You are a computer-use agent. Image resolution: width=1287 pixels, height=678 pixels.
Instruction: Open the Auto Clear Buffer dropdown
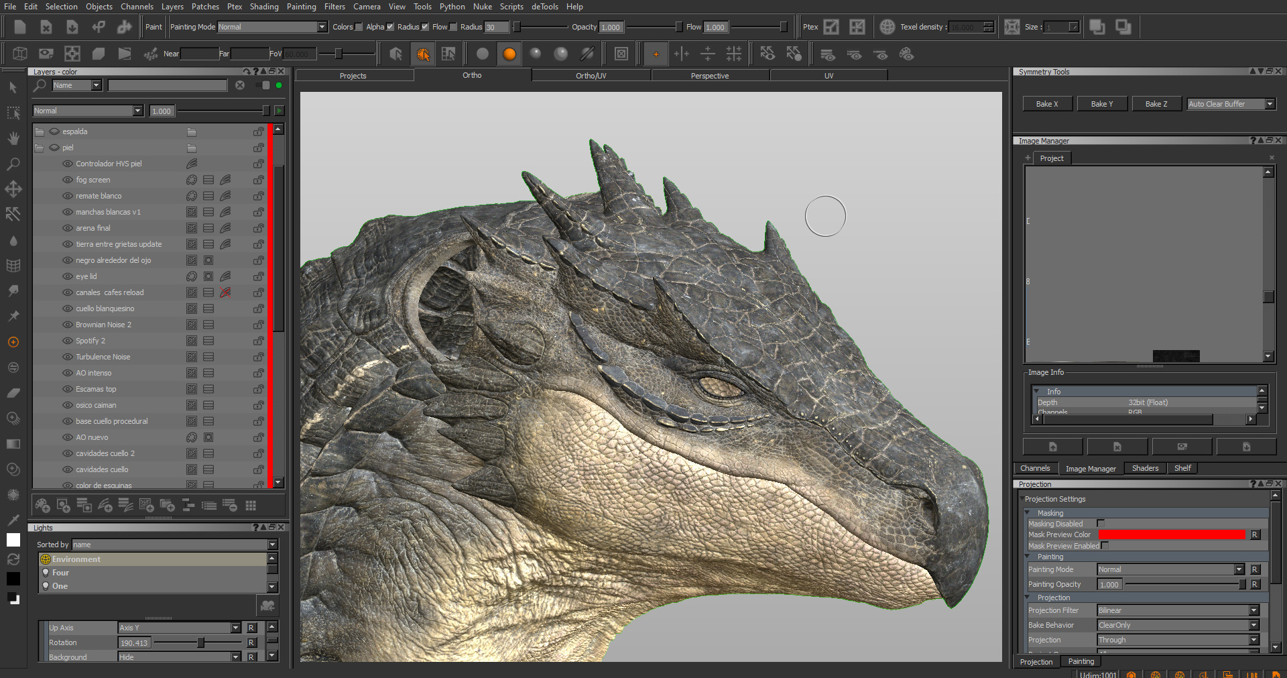[1231, 104]
